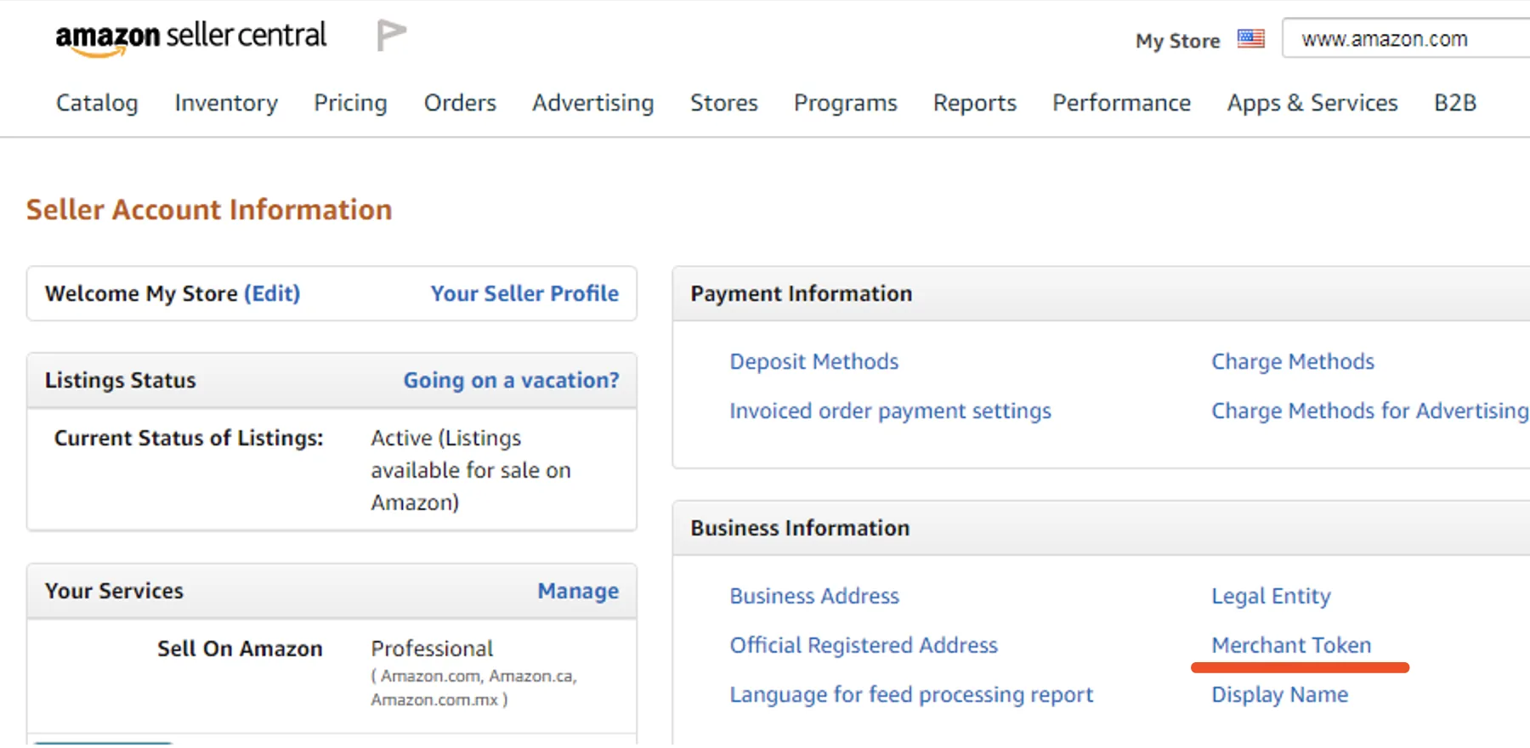Open Apps & Services menu
This screenshot has width=1530, height=748.
pyautogui.click(x=1312, y=103)
